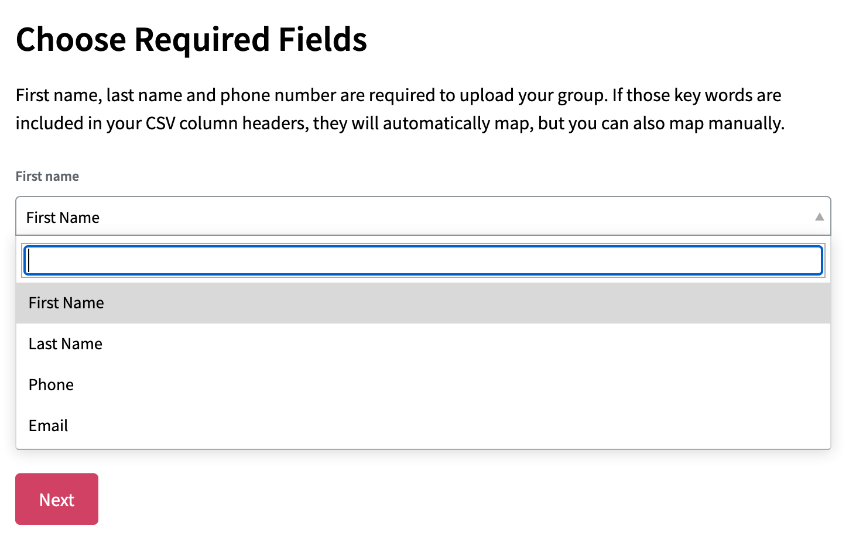Advance the wizard by clicking Next
The width and height of the screenshot is (849, 540).
[x=56, y=498]
